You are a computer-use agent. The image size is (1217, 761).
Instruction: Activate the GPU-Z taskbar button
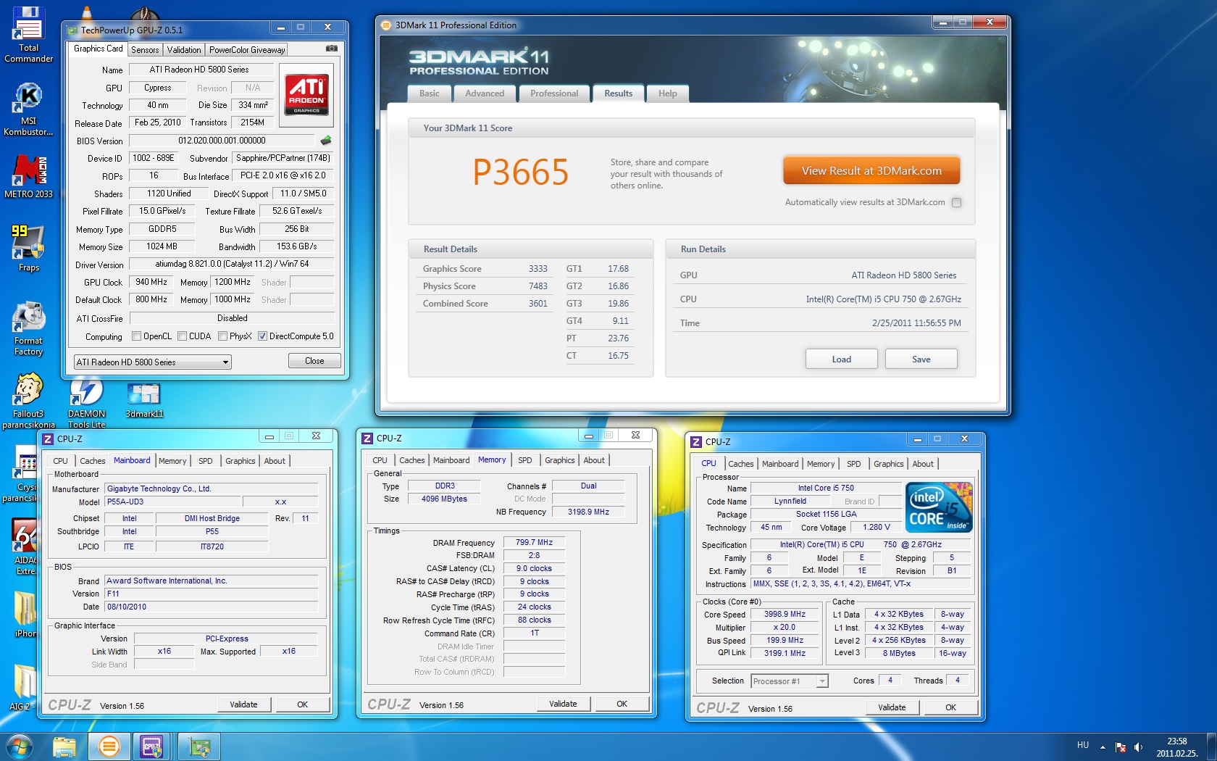[x=198, y=747]
